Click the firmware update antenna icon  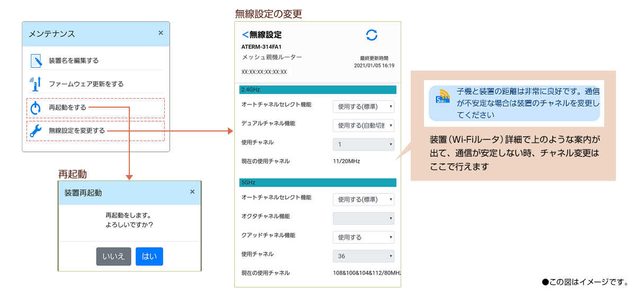[x=36, y=84]
